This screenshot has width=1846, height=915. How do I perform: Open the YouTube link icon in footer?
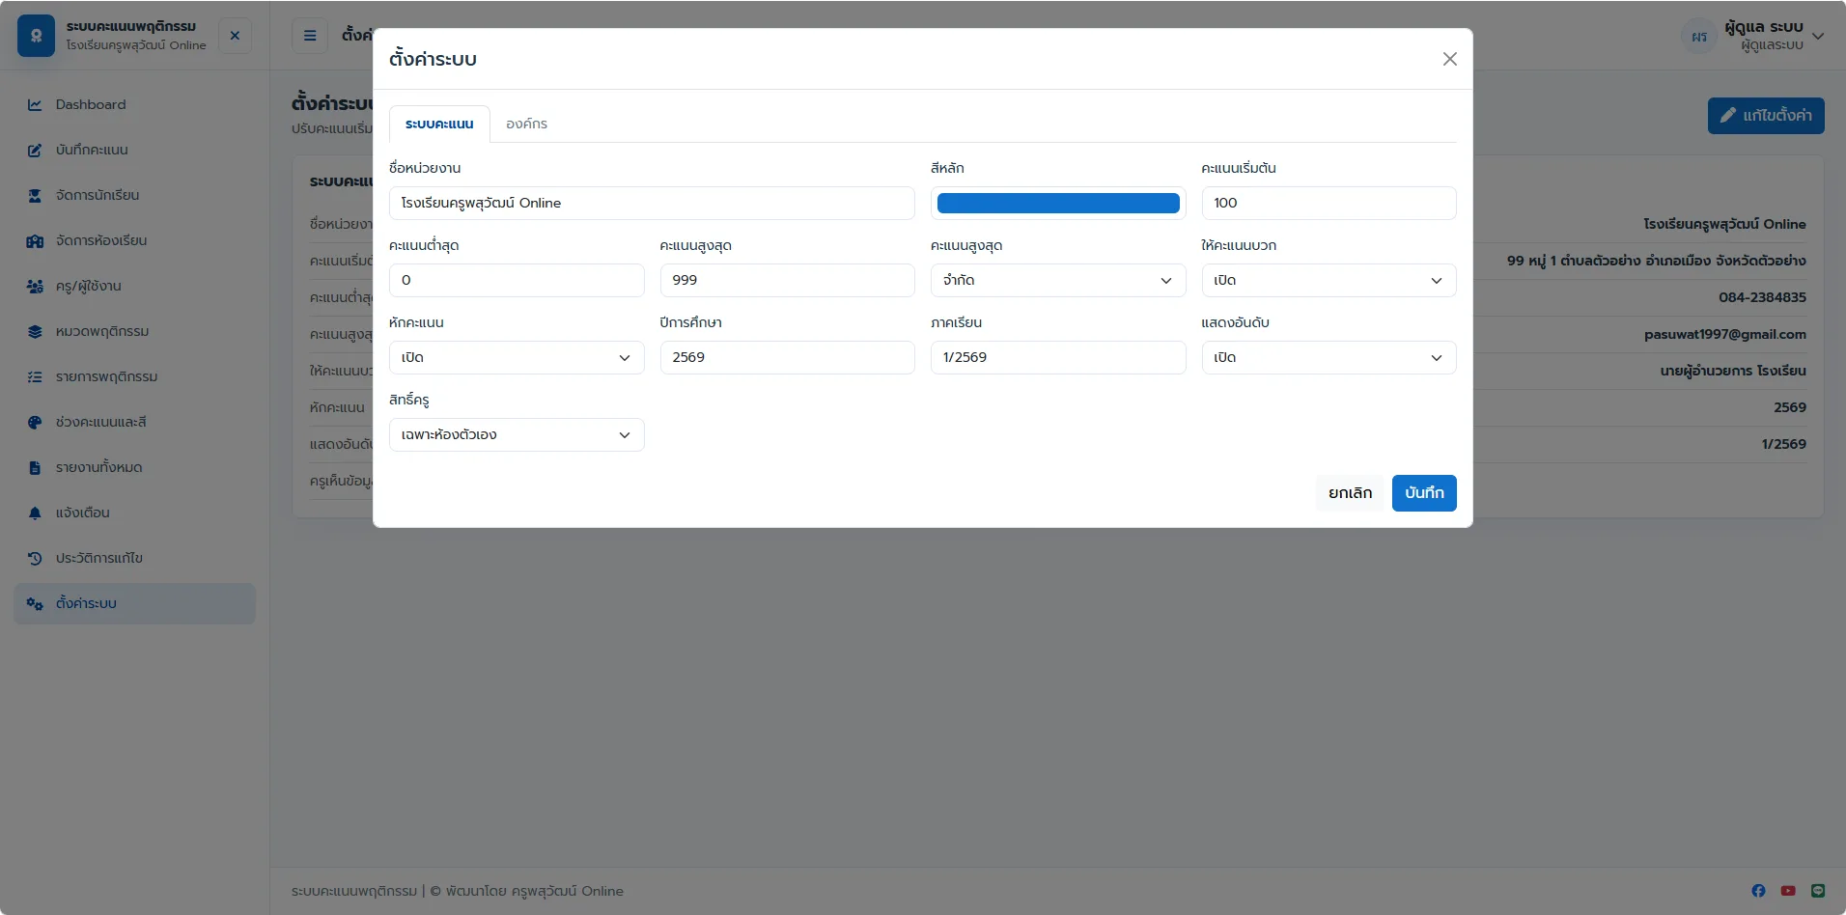pyautogui.click(x=1788, y=891)
